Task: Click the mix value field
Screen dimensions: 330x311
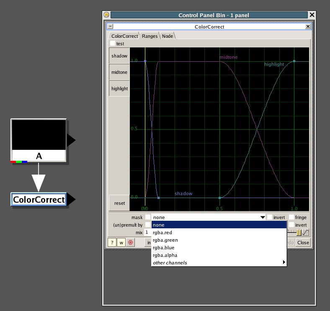Action: [147, 232]
